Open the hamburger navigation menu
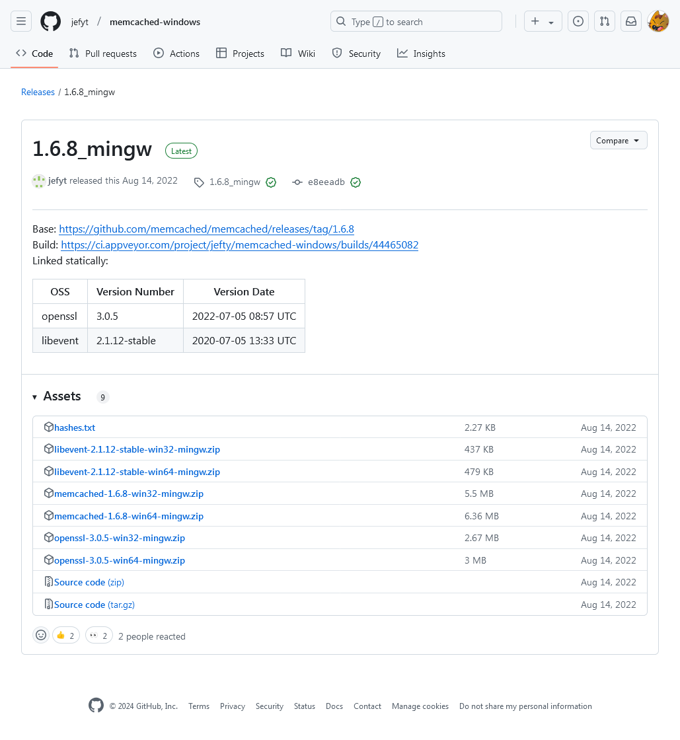Image resolution: width=680 pixels, height=740 pixels. click(21, 22)
